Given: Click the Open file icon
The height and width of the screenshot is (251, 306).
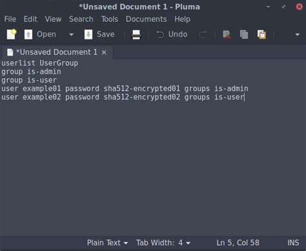Looking at the screenshot, I should tap(28, 34).
